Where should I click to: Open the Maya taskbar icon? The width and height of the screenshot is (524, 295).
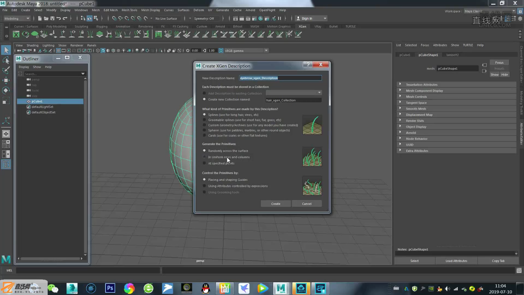[x=281, y=288]
